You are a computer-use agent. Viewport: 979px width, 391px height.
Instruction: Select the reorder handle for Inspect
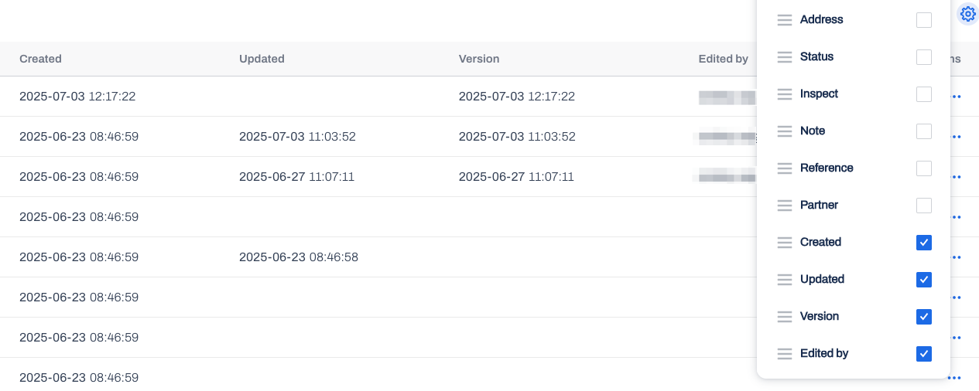785,94
